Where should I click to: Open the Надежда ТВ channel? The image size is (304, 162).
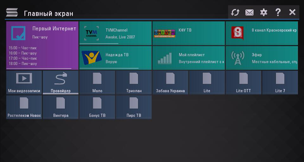coord(116,58)
